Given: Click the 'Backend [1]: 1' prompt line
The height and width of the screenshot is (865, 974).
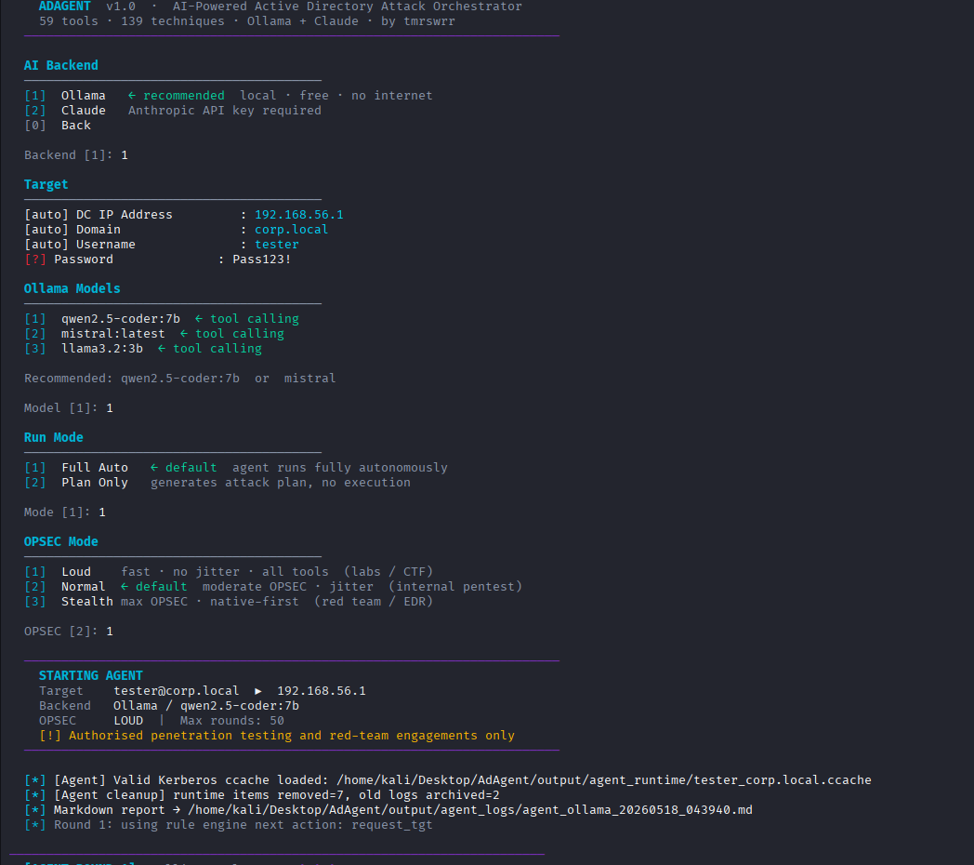Looking at the screenshot, I should 76,155.
